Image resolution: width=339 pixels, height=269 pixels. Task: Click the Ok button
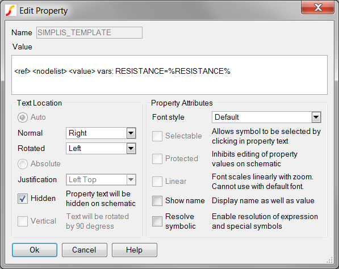click(35, 250)
